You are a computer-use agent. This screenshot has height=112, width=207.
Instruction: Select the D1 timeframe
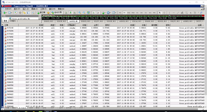click(146, 13)
